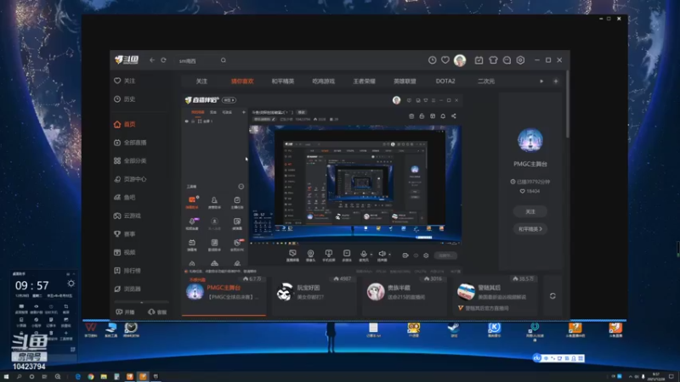The width and height of the screenshot is (680, 382).
Task: Expand the microphone dropdown arrow
Action: (x=371, y=255)
